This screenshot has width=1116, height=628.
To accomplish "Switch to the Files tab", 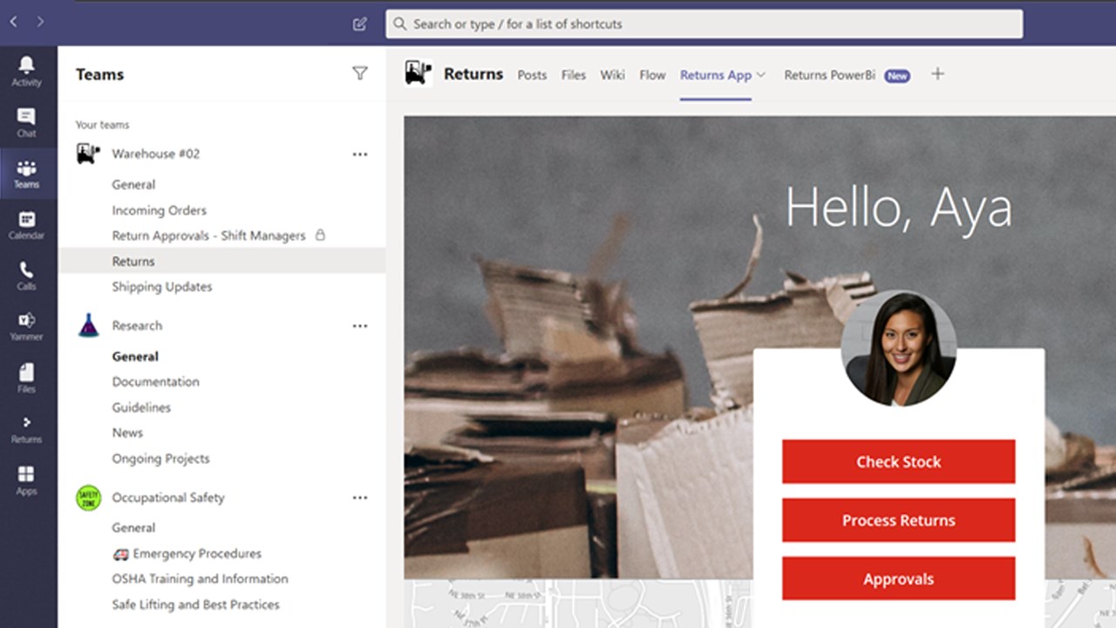I will 574,75.
